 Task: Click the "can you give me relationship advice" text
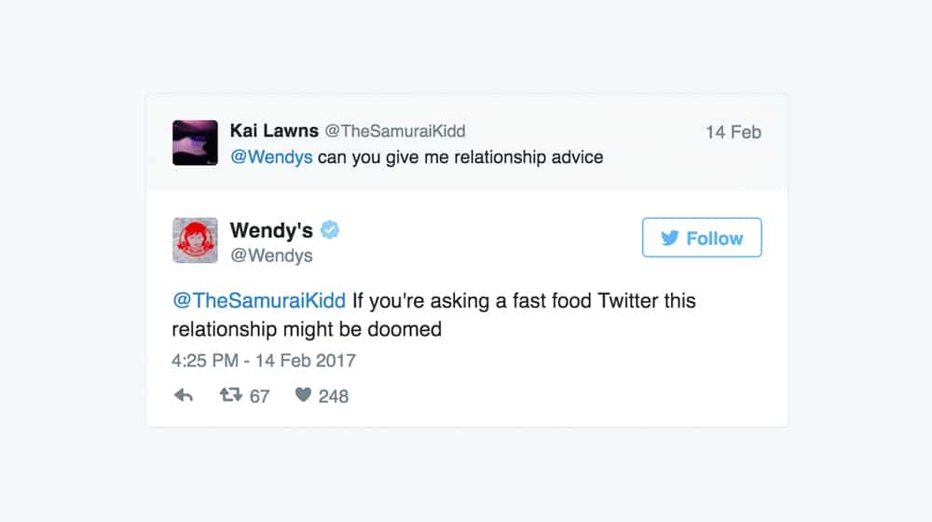click(460, 157)
